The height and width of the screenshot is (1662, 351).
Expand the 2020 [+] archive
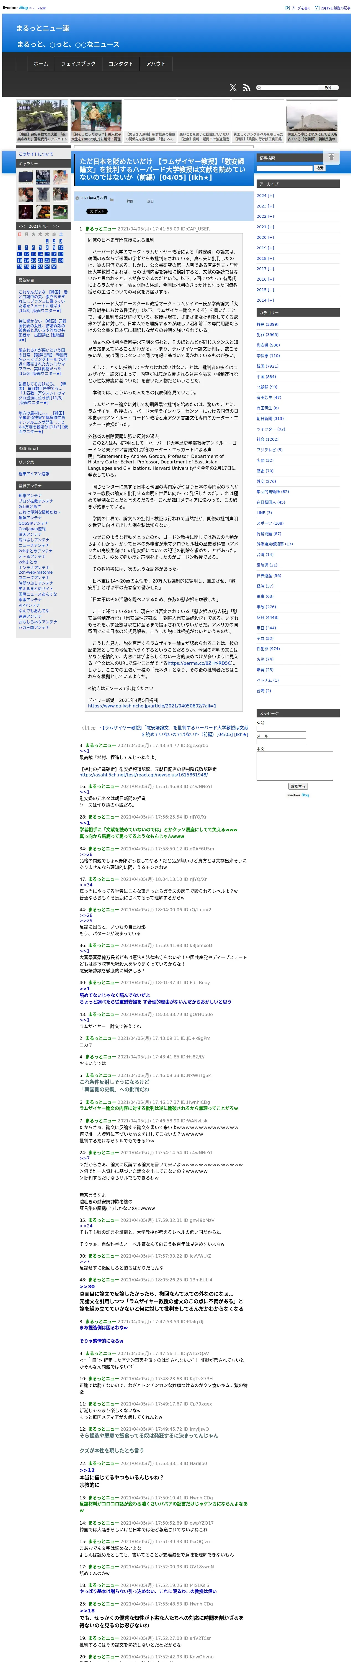click(265, 237)
